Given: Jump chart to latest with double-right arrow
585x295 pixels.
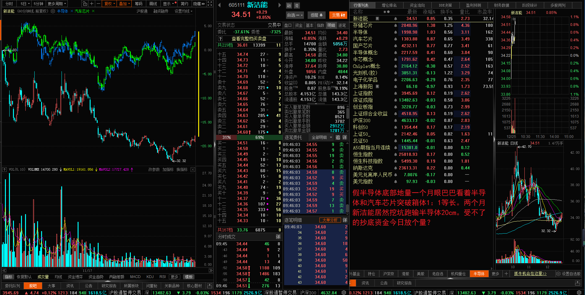Looking at the screenshot, I should (x=211, y=271).
